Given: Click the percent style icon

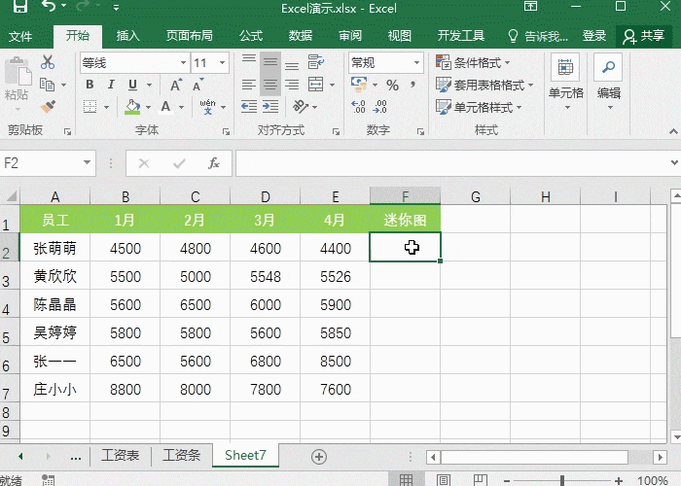Looking at the screenshot, I should (392, 86).
